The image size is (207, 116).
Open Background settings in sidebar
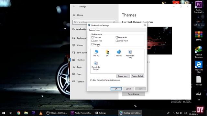point(80,38)
